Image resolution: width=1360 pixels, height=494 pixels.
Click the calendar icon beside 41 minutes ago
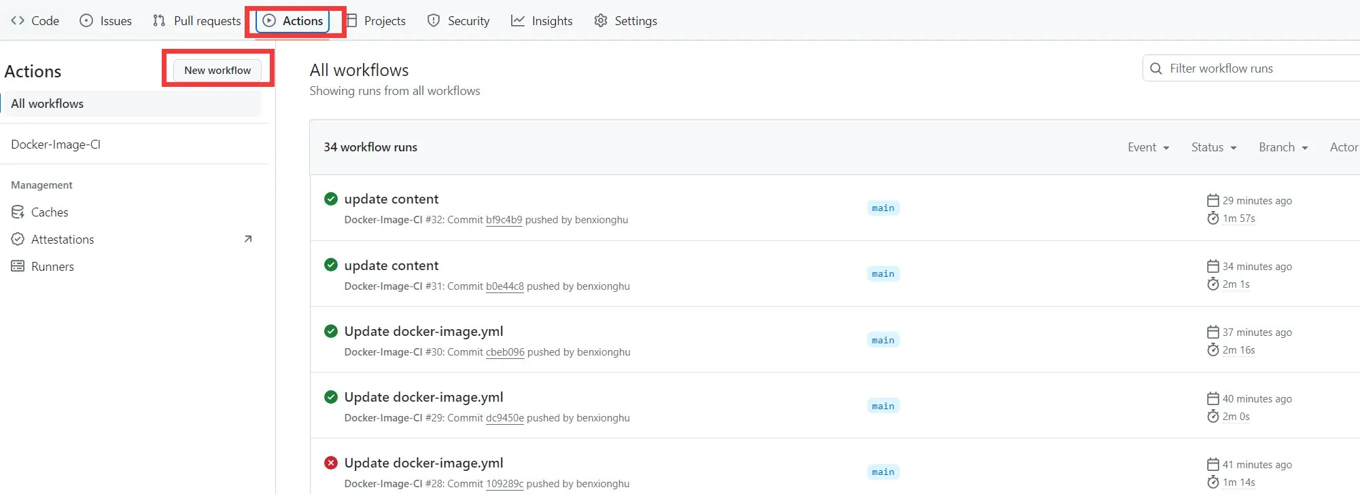click(x=1213, y=464)
